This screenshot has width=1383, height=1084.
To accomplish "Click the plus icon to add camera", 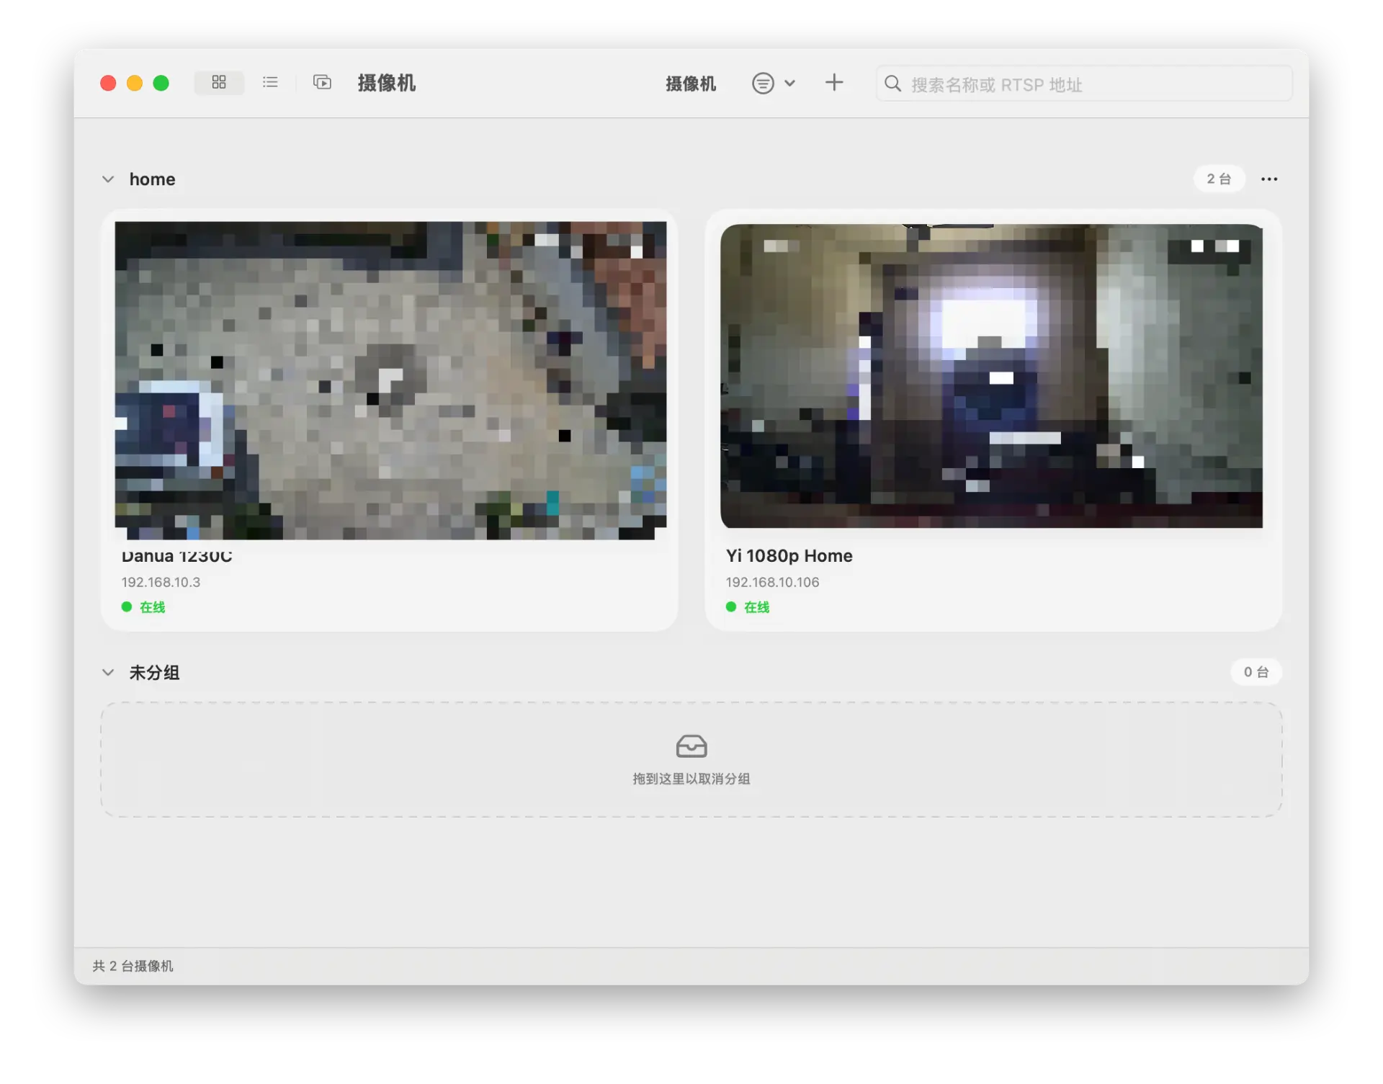I will (833, 83).
